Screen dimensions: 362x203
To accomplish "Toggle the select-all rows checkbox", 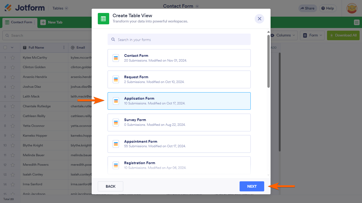I will (x=5, y=48).
